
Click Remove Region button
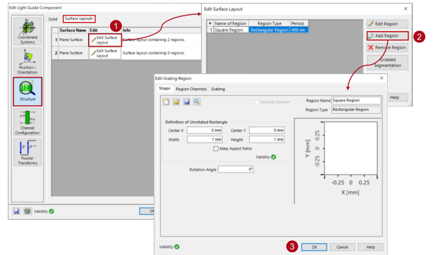[387, 47]
